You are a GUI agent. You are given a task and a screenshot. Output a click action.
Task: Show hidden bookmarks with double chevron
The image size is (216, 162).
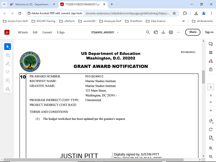coord(183,21)
